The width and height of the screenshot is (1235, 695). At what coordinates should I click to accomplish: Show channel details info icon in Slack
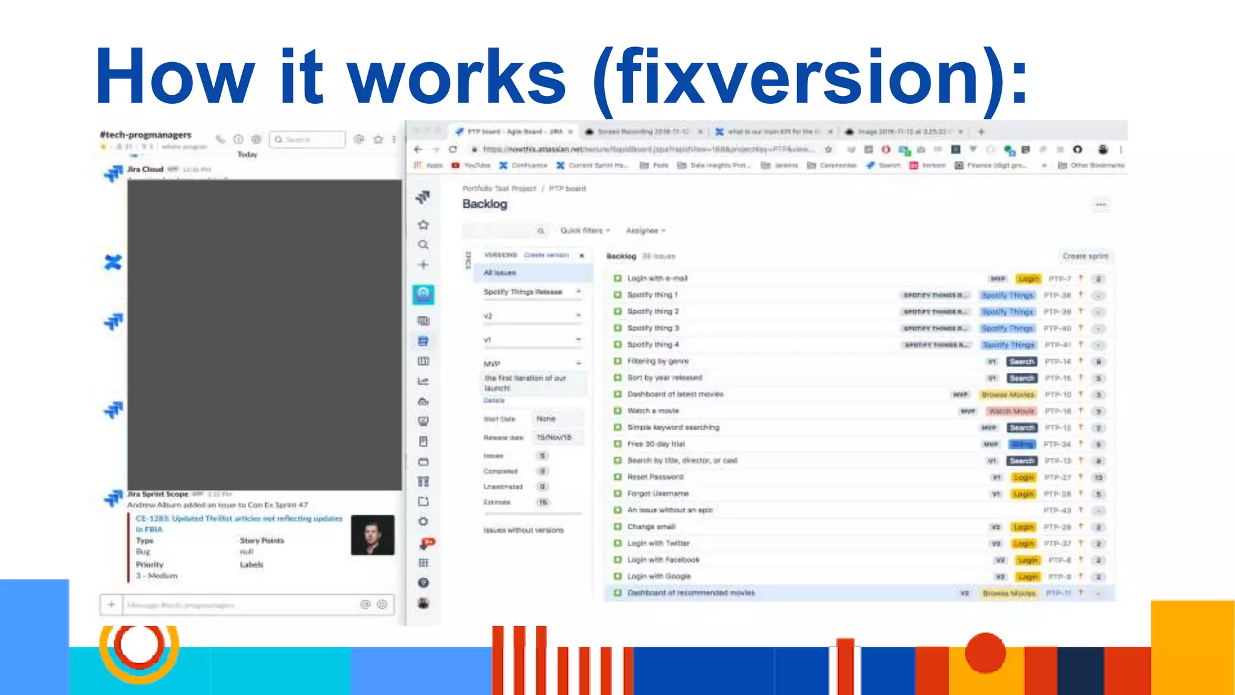[x=238, y=139]
